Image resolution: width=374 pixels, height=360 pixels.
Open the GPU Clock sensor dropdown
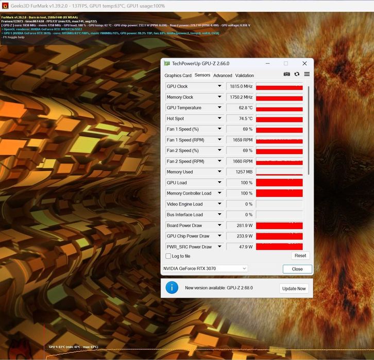coord(219,86)
